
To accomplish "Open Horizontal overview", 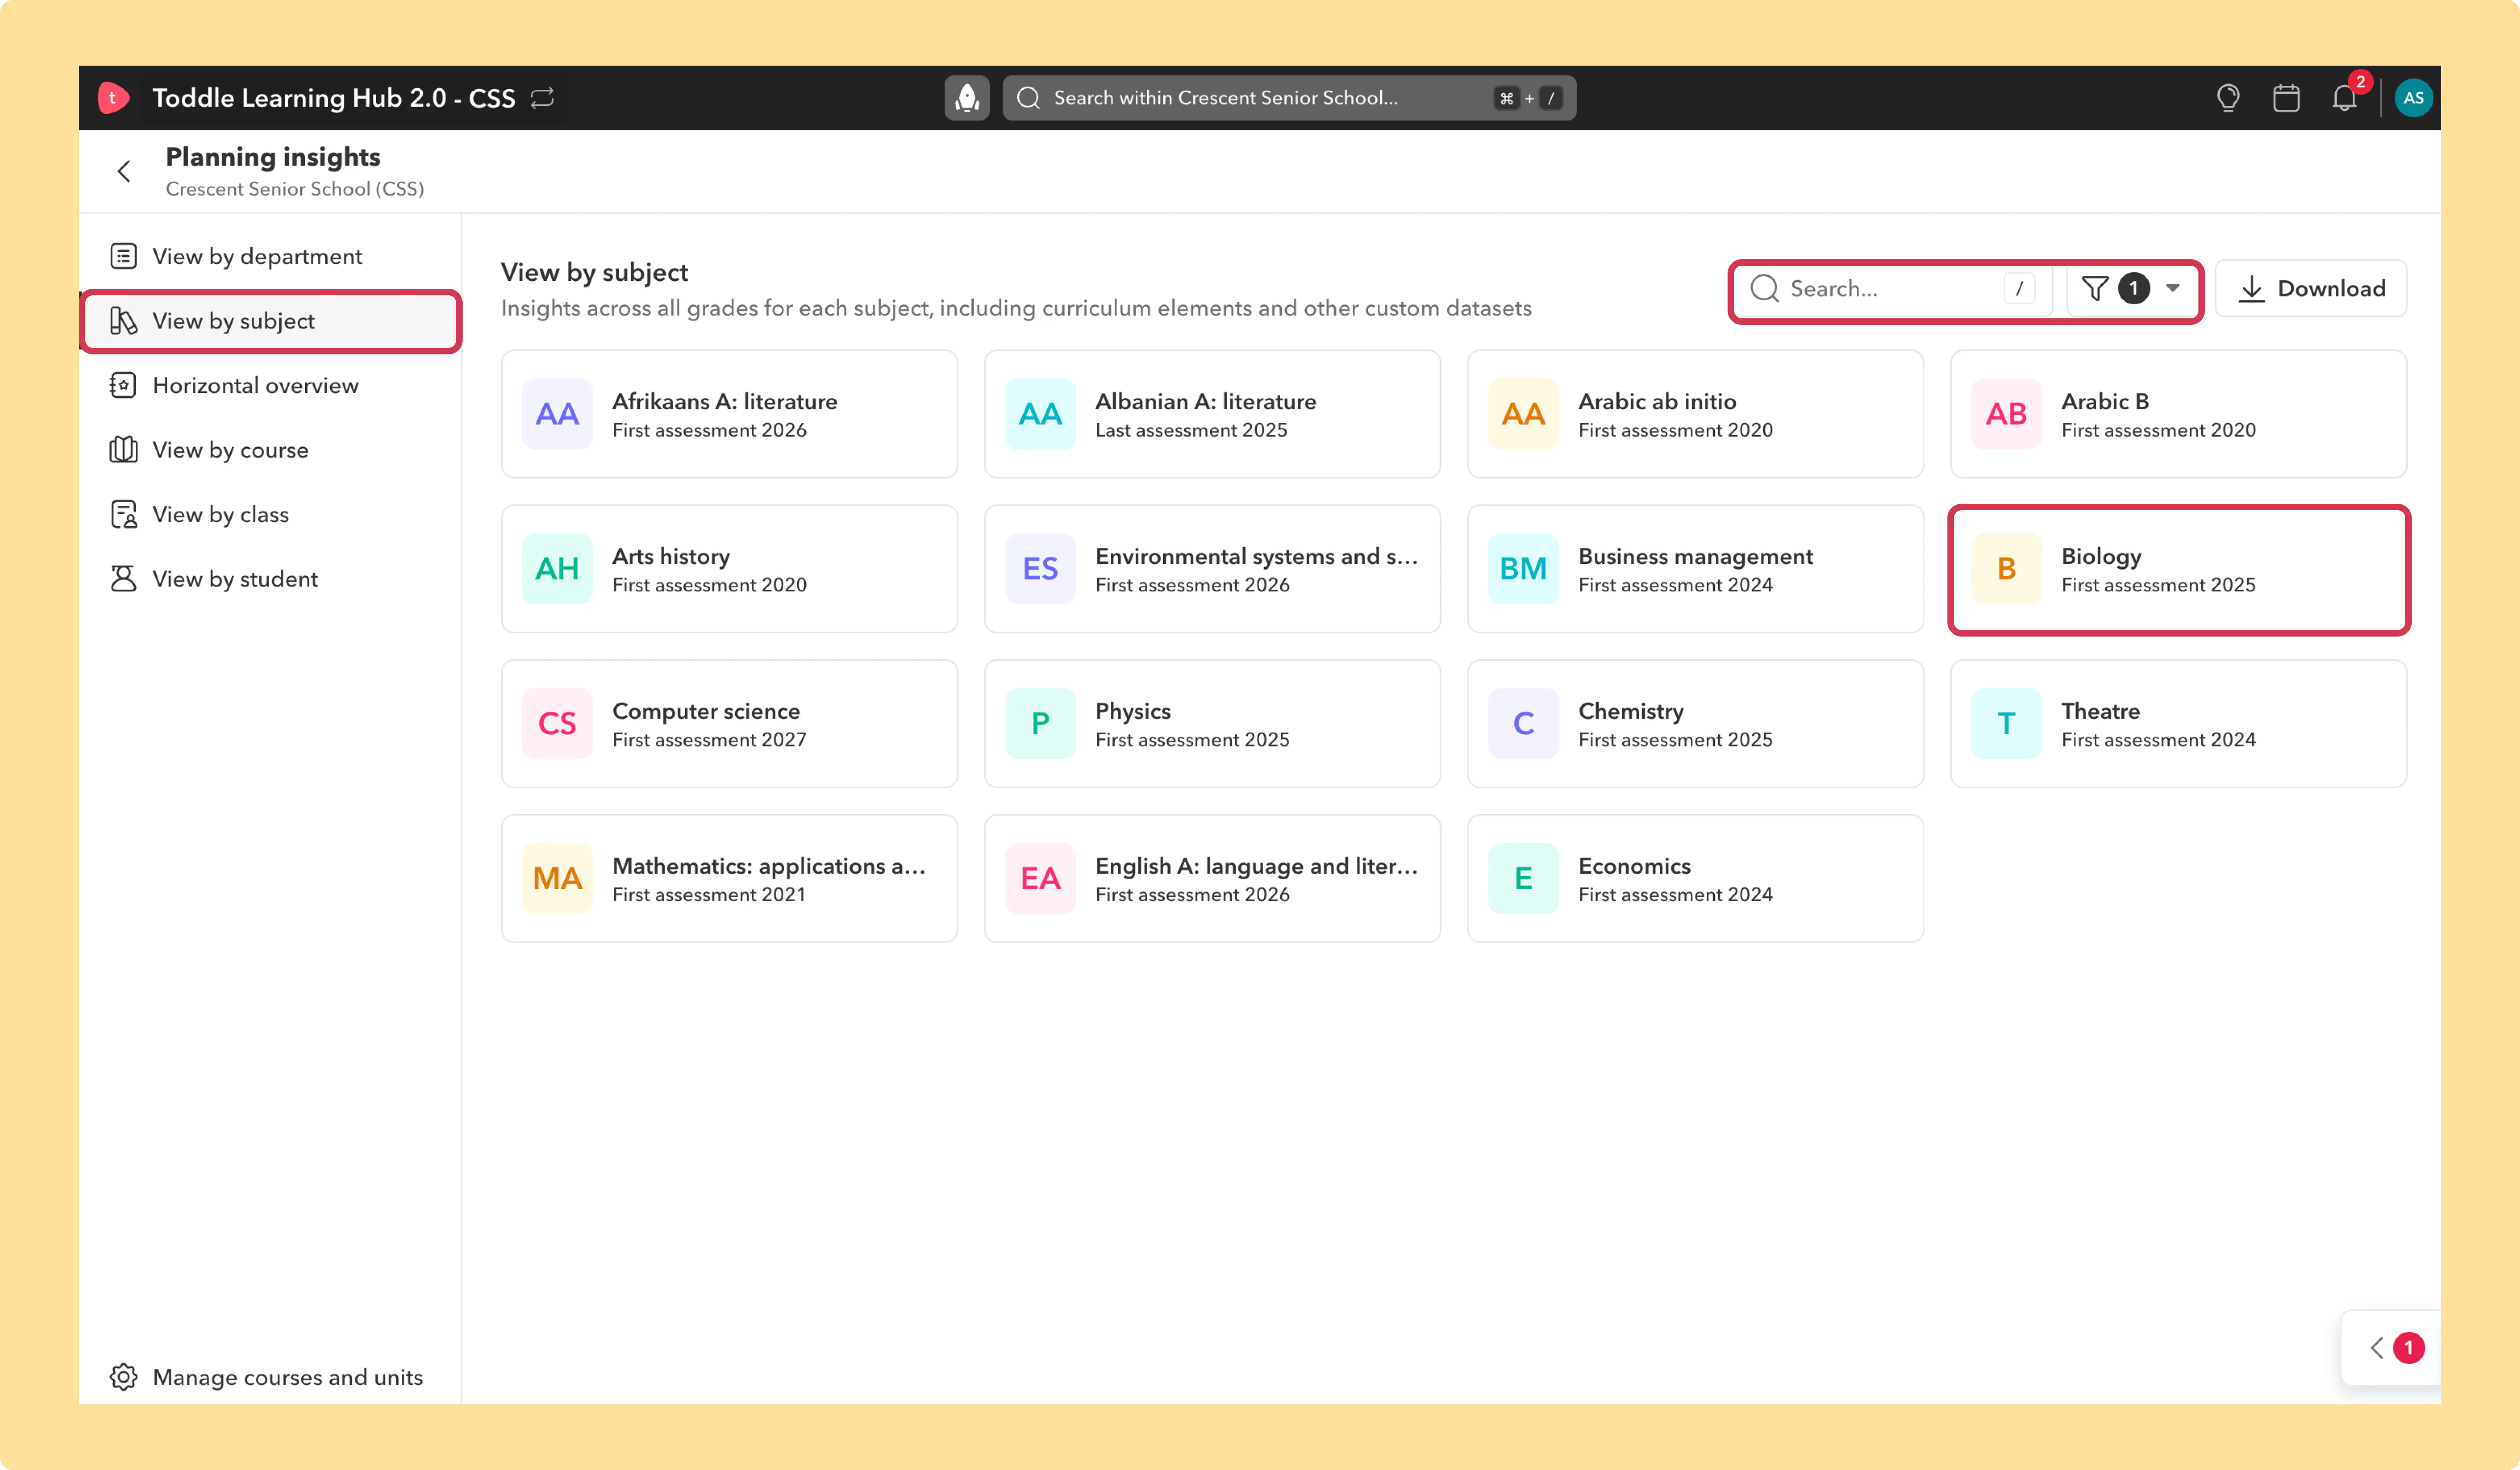I will (x=270, y=386).
